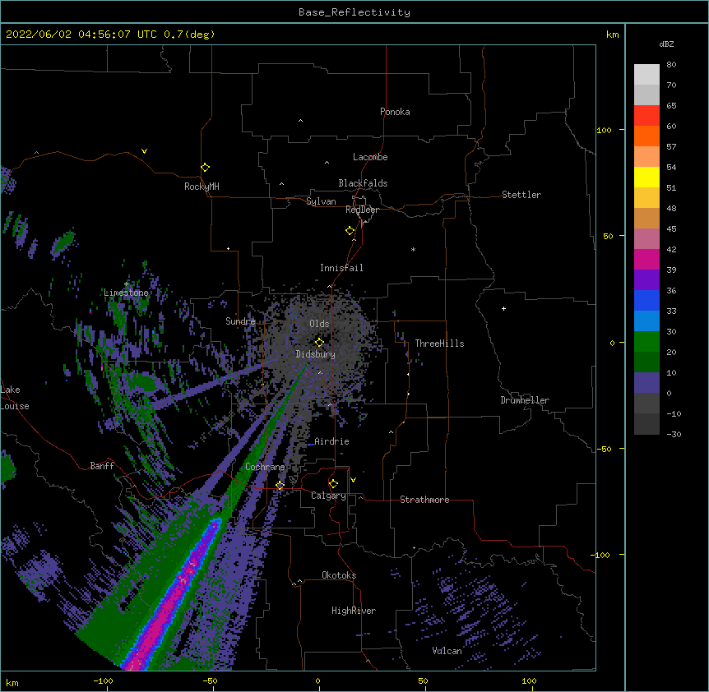
Task: Click the -100 tick on bottom axis
Action: pos(103,681)
